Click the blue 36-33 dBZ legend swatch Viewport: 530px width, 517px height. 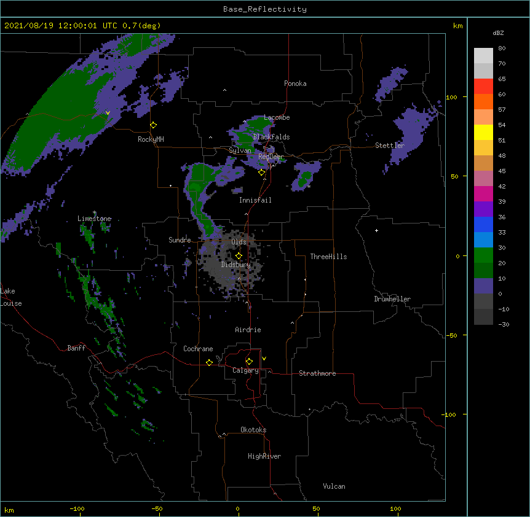(x=483, y=224)
